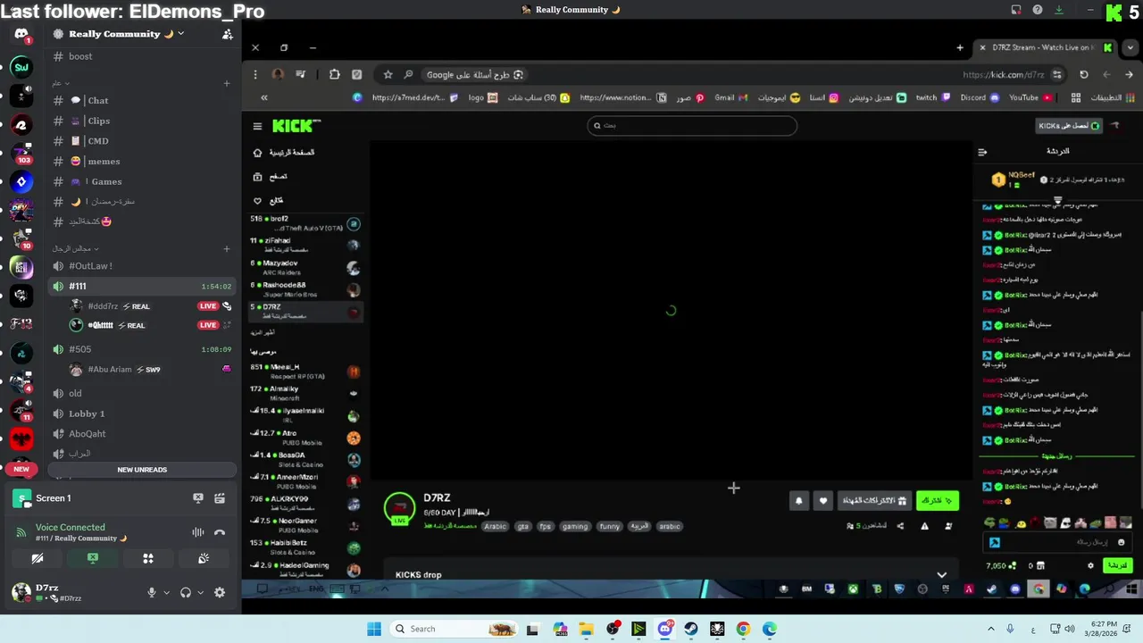1143x643 pixels.
Task: Open soundboard party popper button
Action: click(x=204, y=558)
